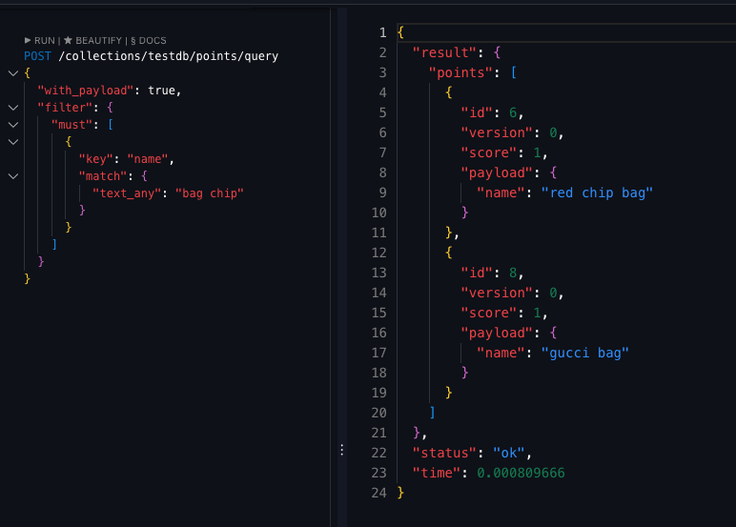Run the POST query request
The height and width of the screenshot is (527, 736).
coord(40,40)
